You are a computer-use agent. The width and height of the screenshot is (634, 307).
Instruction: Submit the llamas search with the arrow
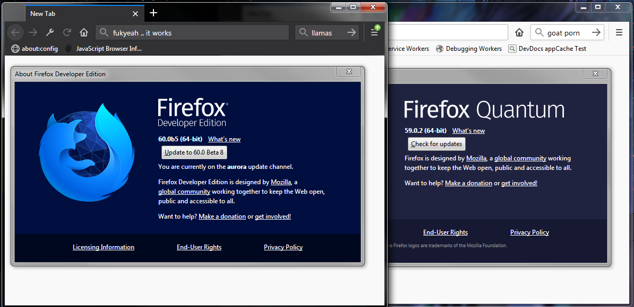pos(352,33)
